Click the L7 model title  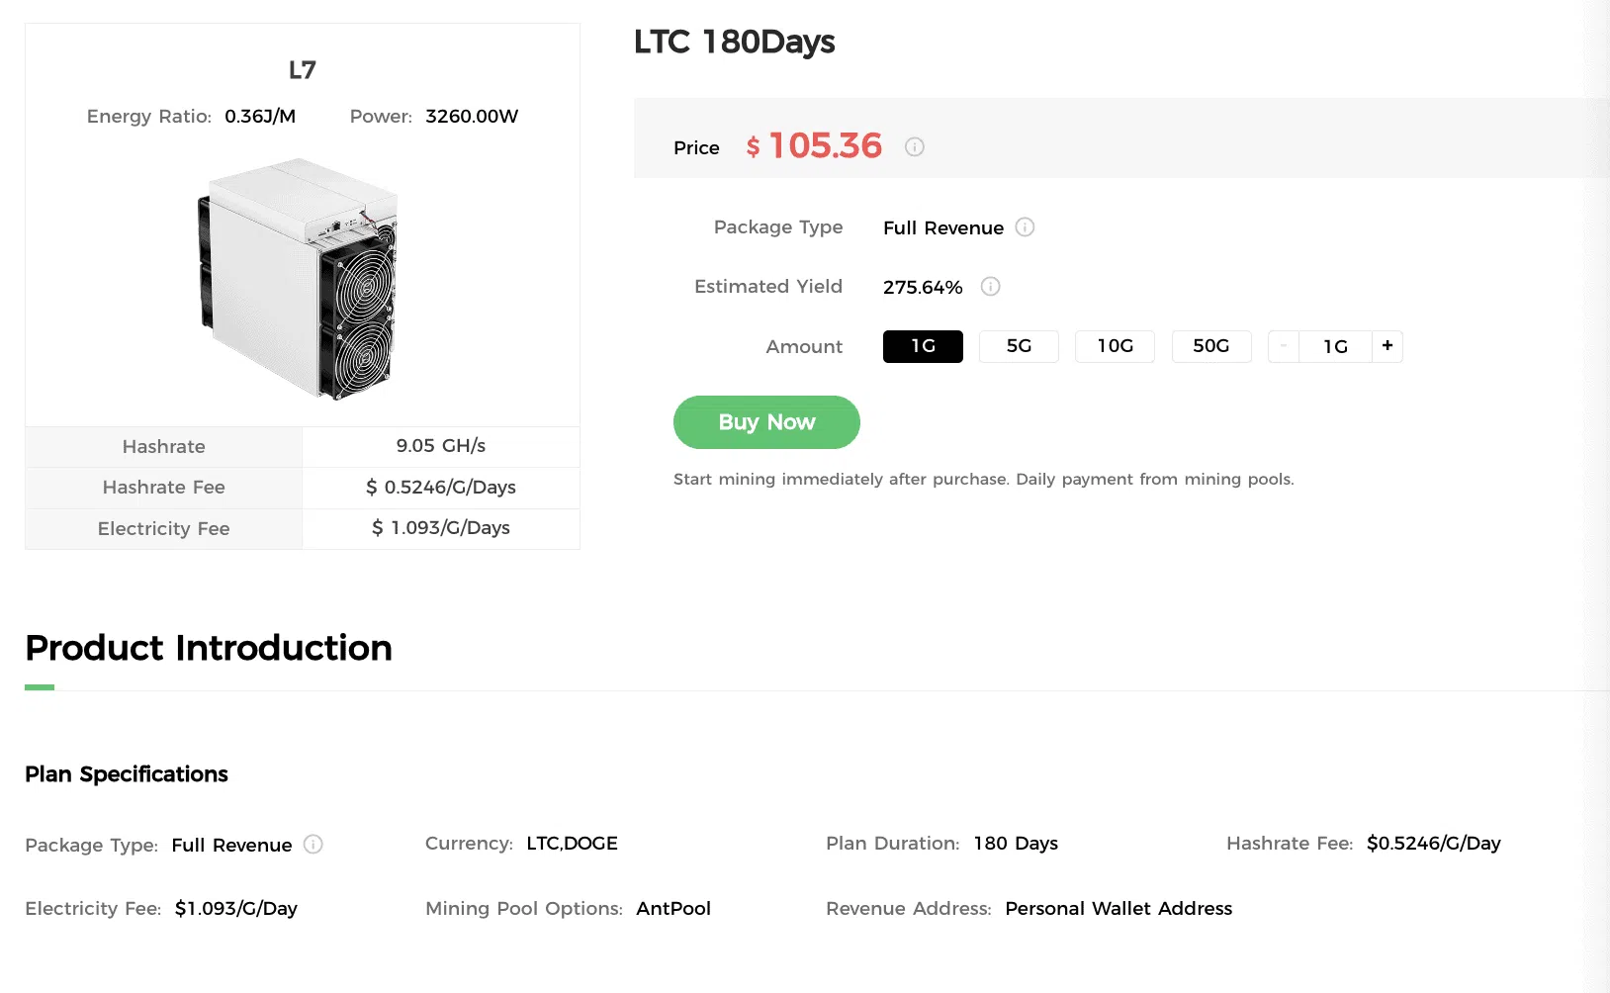pos(302,70)
